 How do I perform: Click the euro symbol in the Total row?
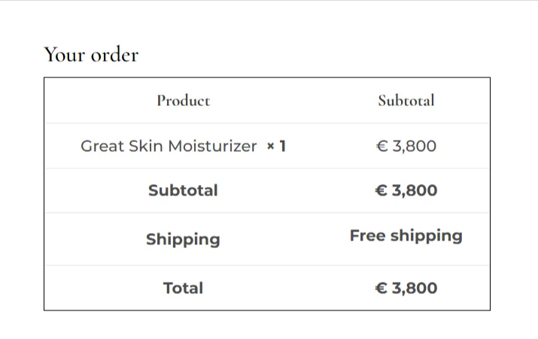point(381,288)
